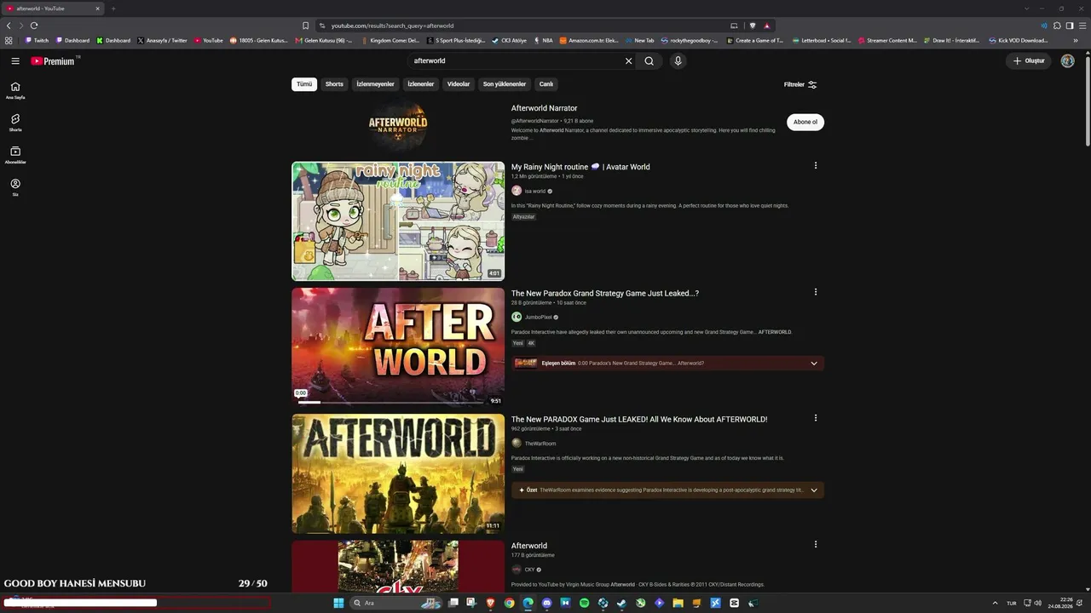Reload the page with refresh icon
The height and width of the screenshot is (613, 1091).
coord(34,26)
